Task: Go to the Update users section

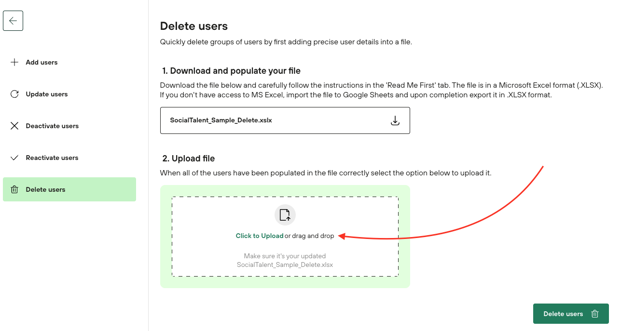Action: coord(47,94)
